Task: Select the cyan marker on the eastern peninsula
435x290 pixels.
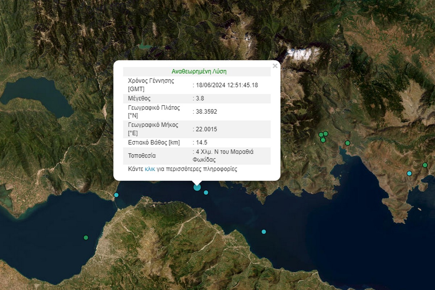Action: [409, 173]
